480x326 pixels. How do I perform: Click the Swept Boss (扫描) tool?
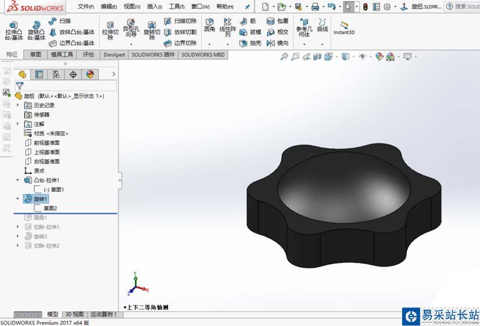[59, 21]
